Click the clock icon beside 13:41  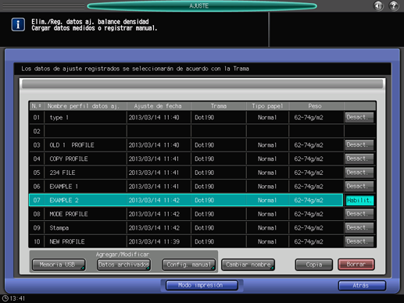[5, 298]
